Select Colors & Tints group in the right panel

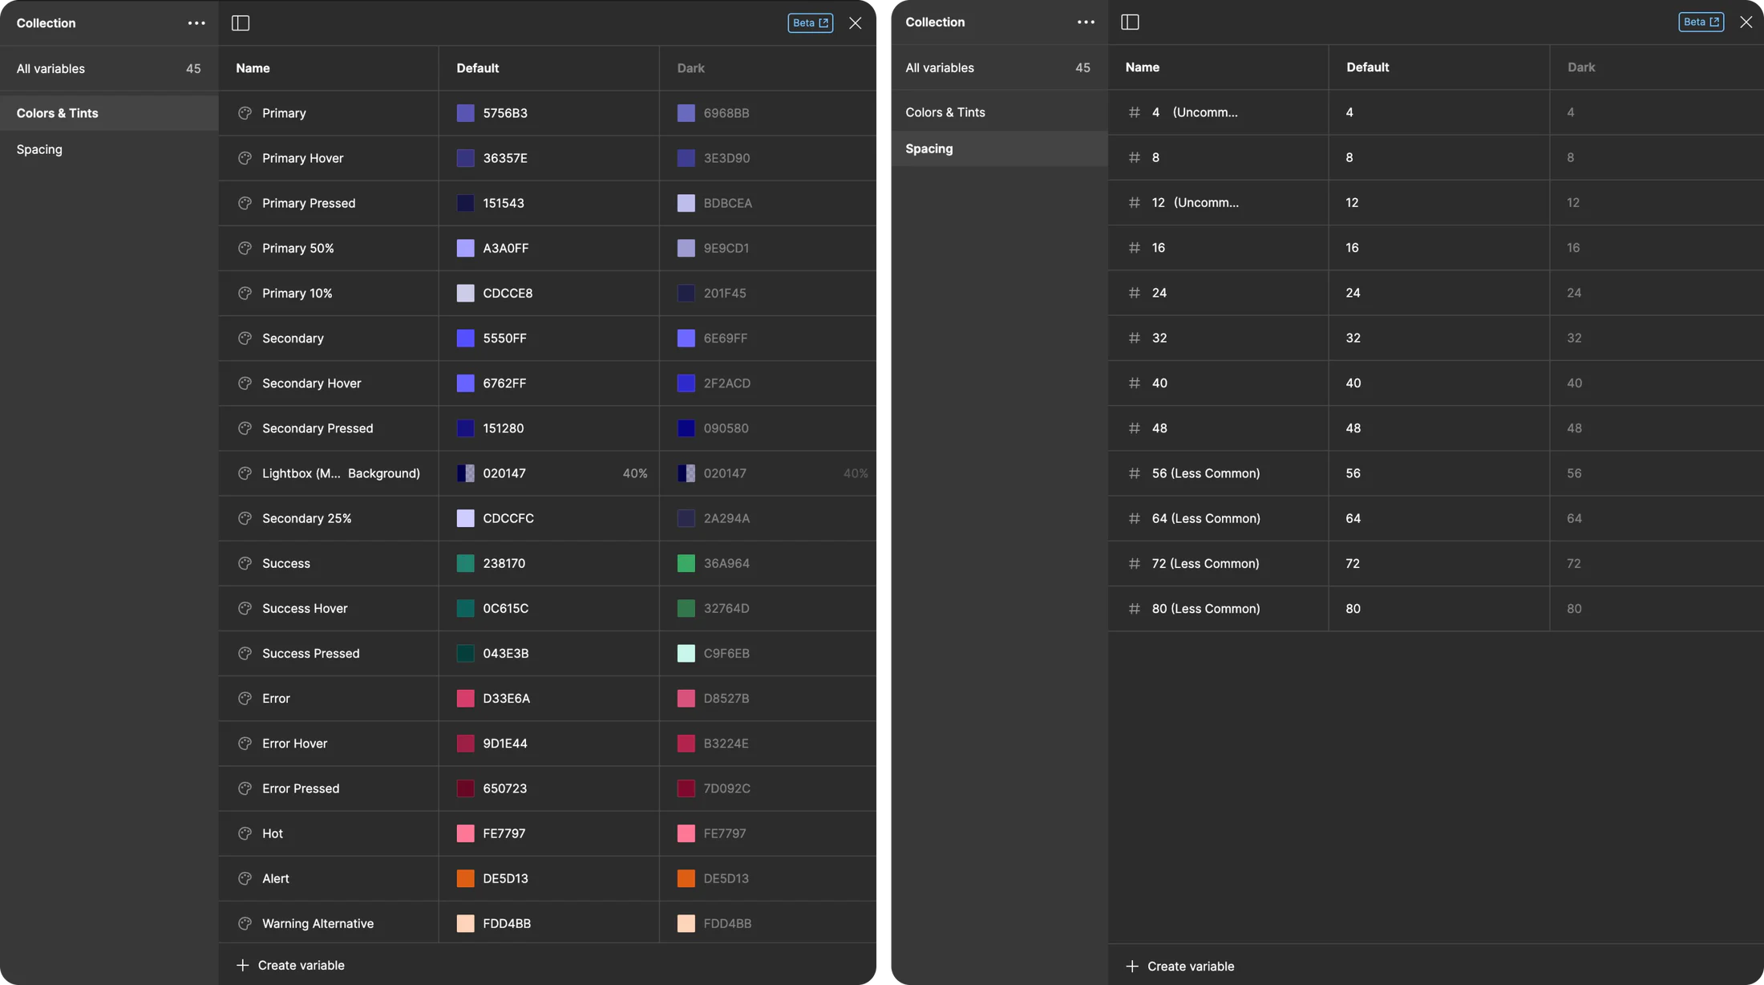pyautogui.click(x=999, y=112)
